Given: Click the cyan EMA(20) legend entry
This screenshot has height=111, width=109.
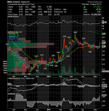Looking at the screenshot, I should point(13,37).
